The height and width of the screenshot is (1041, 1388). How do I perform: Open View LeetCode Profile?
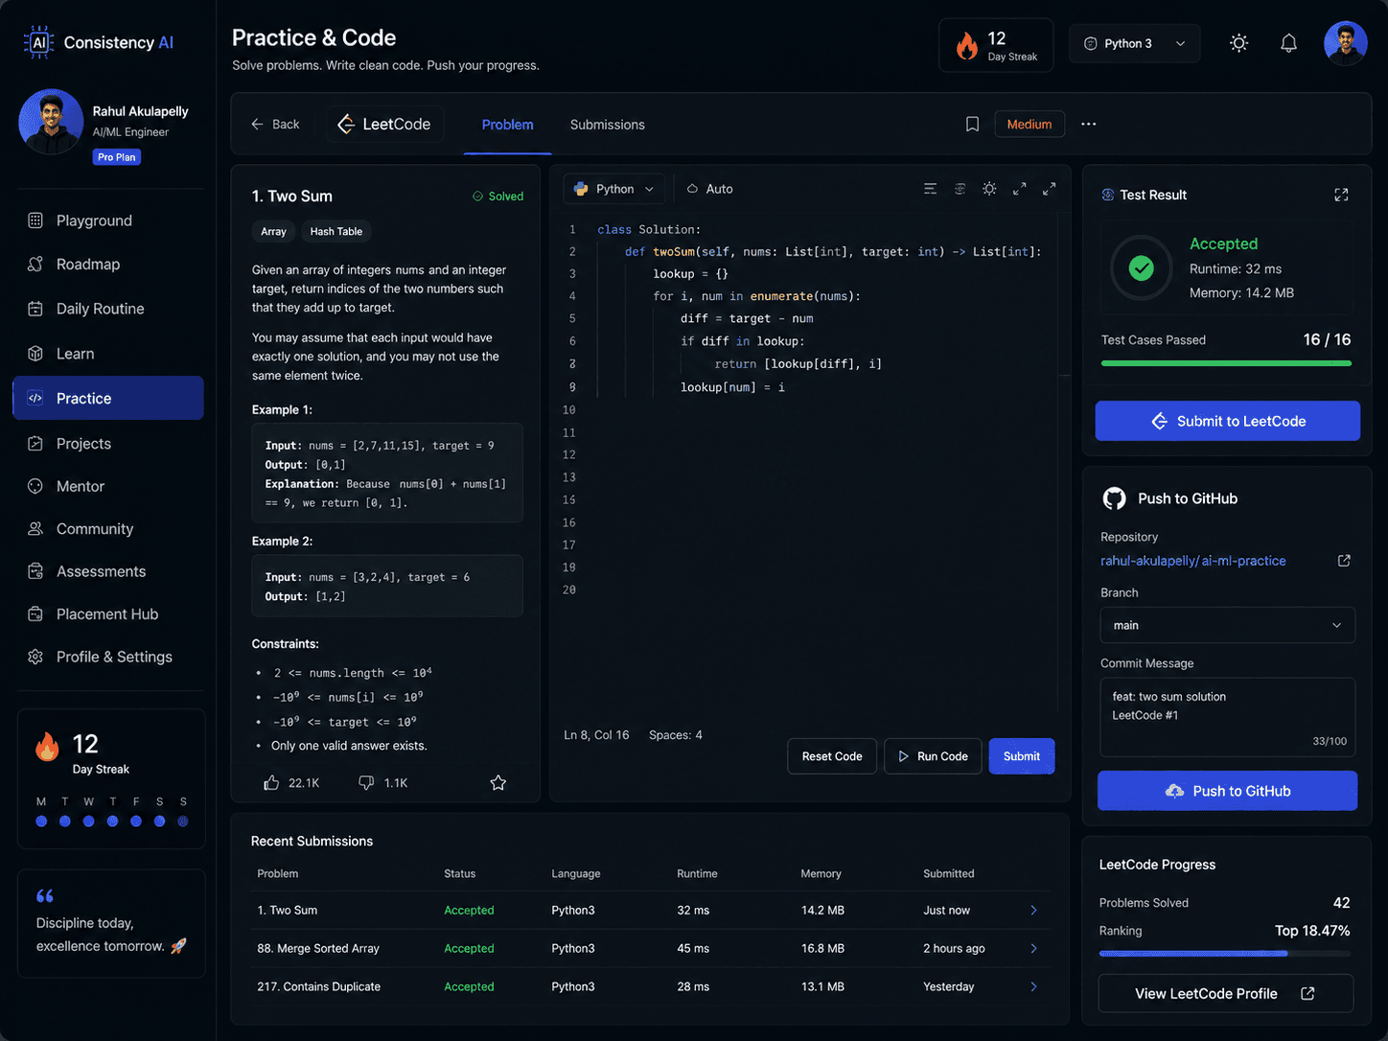click(x=1226, y=994)
